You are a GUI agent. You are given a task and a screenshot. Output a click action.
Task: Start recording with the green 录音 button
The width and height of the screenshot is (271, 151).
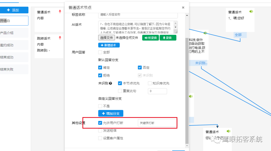(168, 38)
